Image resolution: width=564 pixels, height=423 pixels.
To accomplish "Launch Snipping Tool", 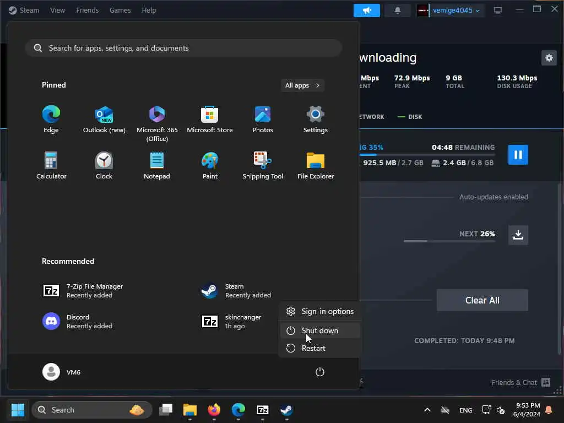I will [263, 165].
